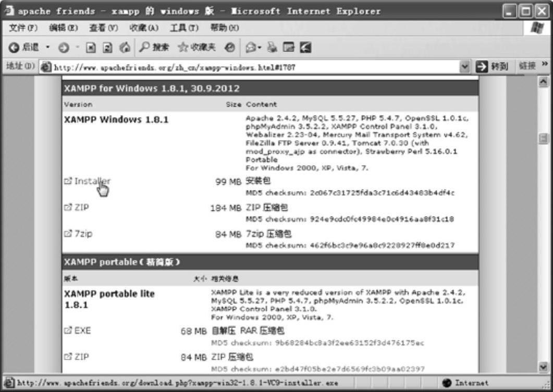Click the '7zip 压缩包' description text
The width and height of the screenshot is (553, 392).
click(x=269, y=234)
